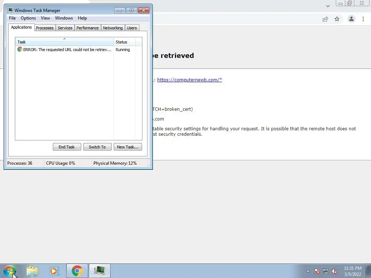Click the muted volume tray icon
The image size is (371, 278).
[334, 271]
